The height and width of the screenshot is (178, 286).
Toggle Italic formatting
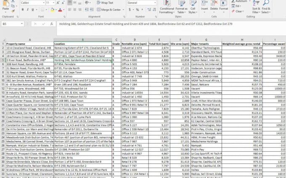27,10
